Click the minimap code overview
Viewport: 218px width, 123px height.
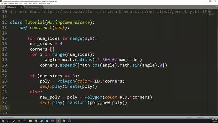pos(212,13)
